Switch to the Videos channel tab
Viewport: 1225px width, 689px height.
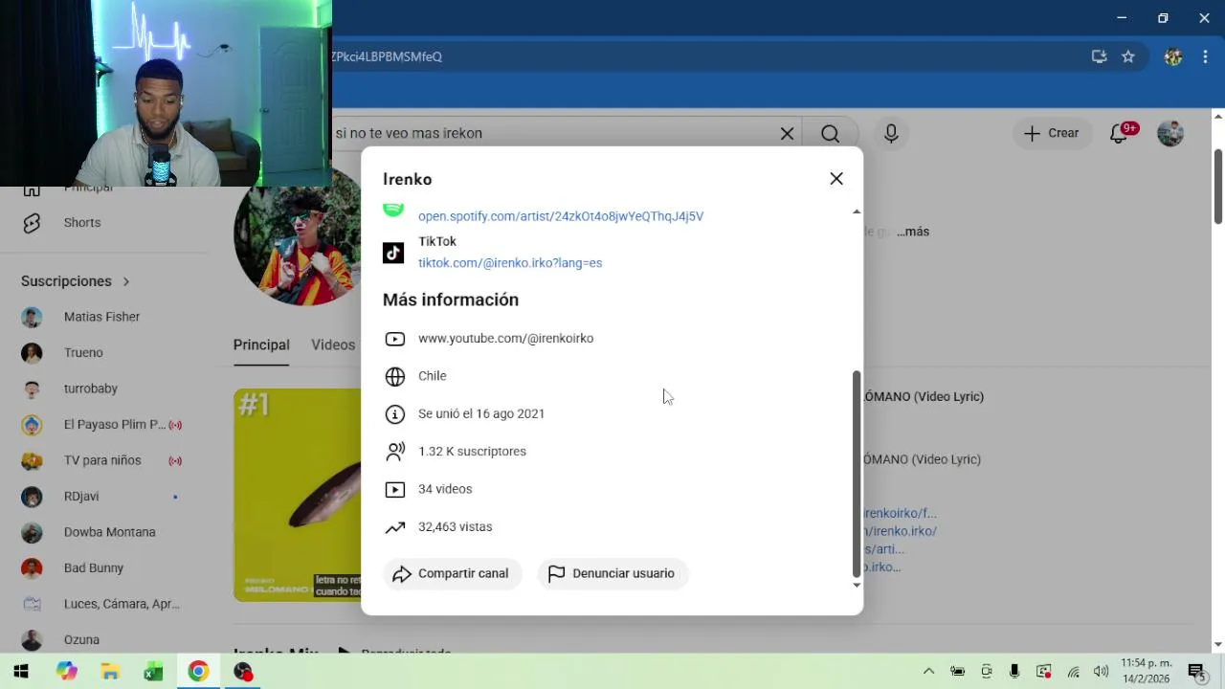click(x=333, y=344)
